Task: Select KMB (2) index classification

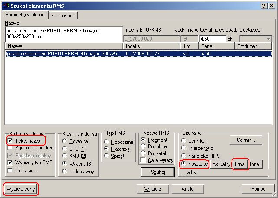Action: pos(65,156)
